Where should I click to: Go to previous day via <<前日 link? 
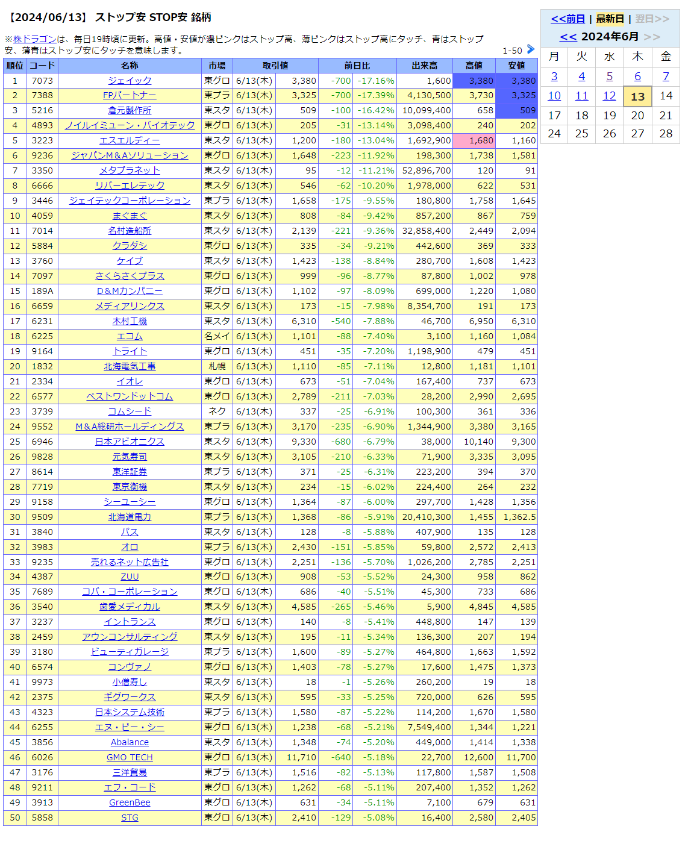[x=567, y=19]
